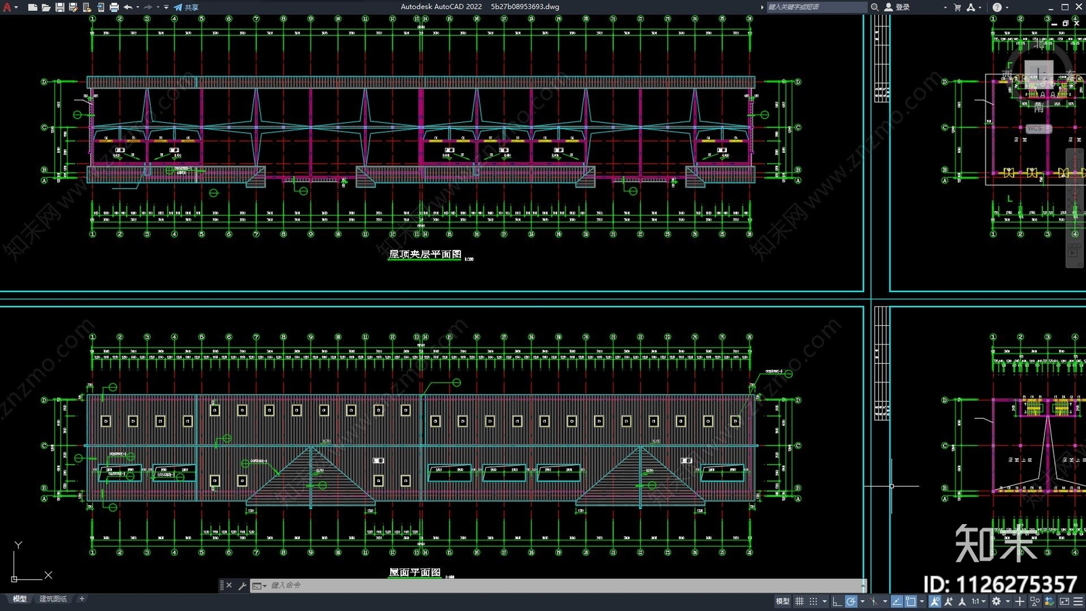Expand the redo history dropdown arrow
The image size is (1086, 611).
pos(157,7)
